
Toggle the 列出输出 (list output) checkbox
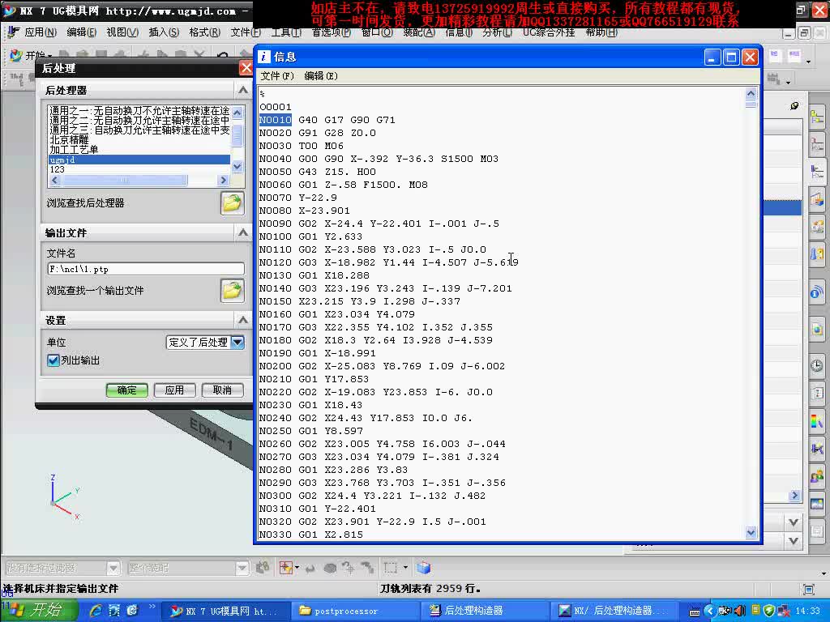pyautogui.click(x=53, y=360)
